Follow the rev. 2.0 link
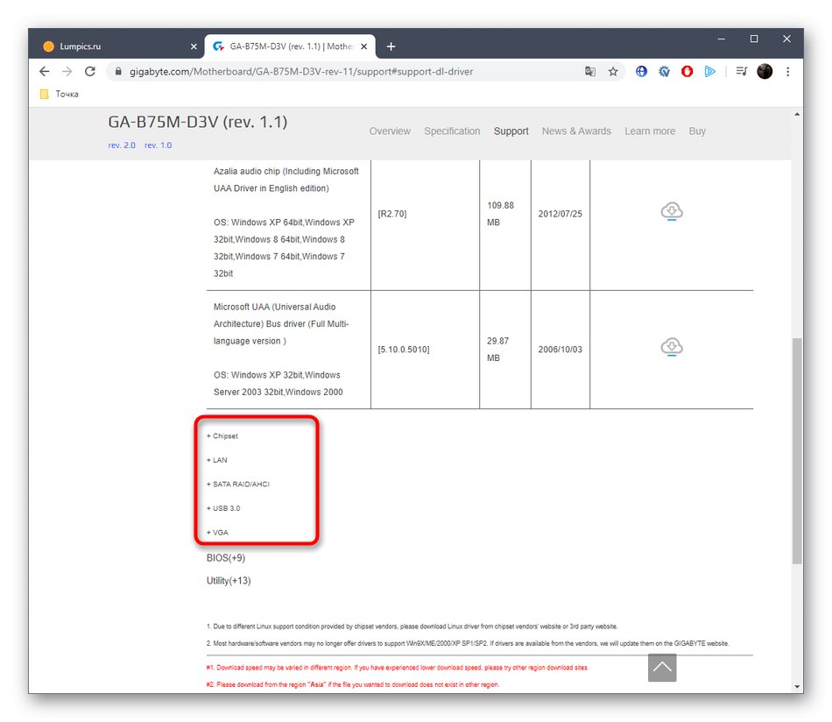The height and width of the screenshot is (722, 832). [x=122, y=145]
